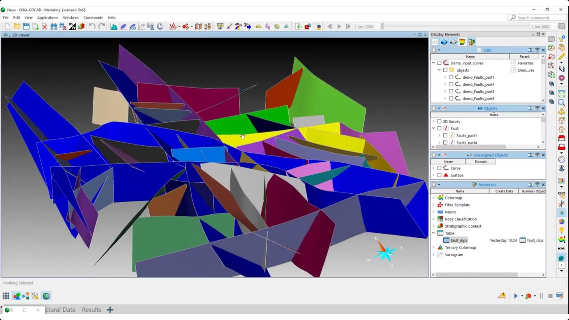The height and width of the screenshot is (320, 569).
Task: Enable the Surface checkbox in Unassigned Objects
Action: (439, 175)
